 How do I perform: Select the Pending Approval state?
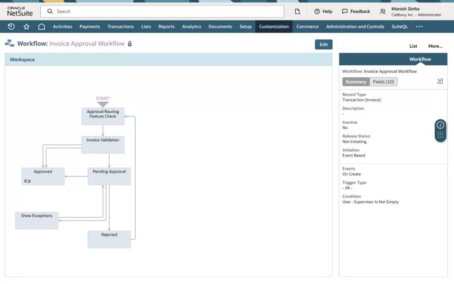tap(109, 176)
